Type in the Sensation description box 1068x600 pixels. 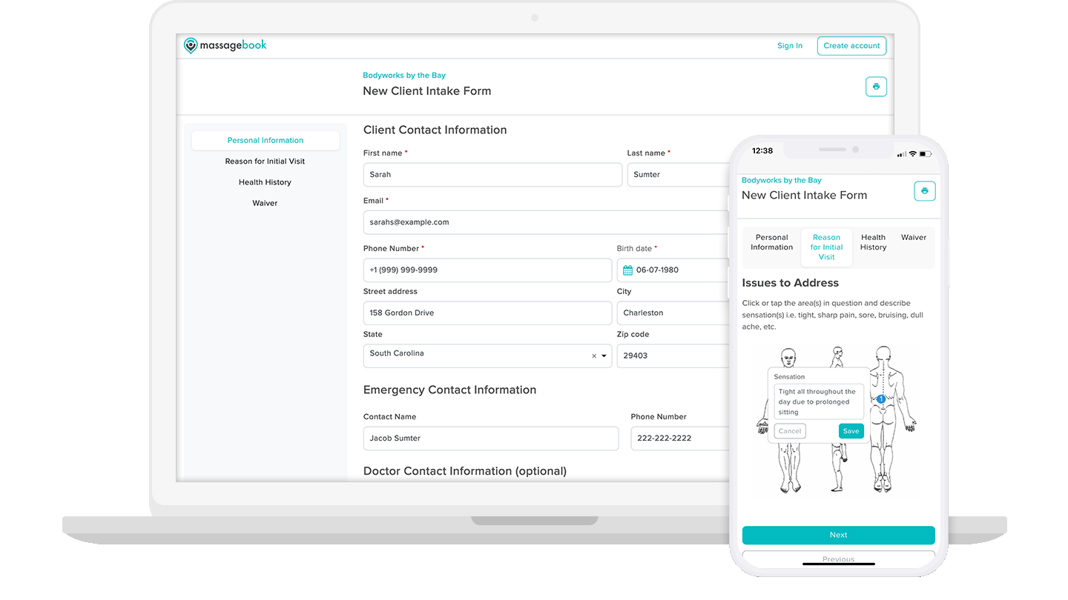click(x=818, y=400)
